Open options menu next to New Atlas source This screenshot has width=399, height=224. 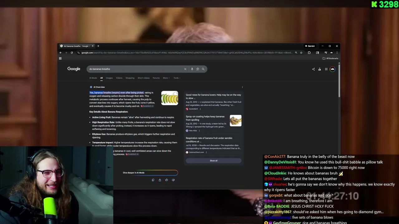(199, 131)
